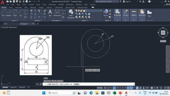Switch to the Layout1 tab
The width and height of the screenshot is (170, 96).
[x=13, y=87]
